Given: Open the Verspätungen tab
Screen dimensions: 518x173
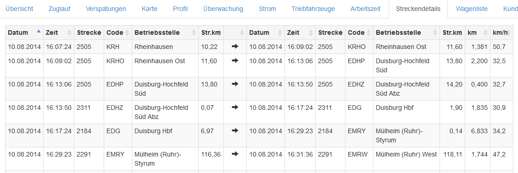Looking at the screenshot, I should click(x=106, y=9).
